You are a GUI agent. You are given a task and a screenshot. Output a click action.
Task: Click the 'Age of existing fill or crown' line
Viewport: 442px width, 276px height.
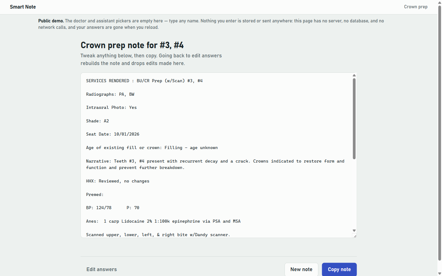152,148
